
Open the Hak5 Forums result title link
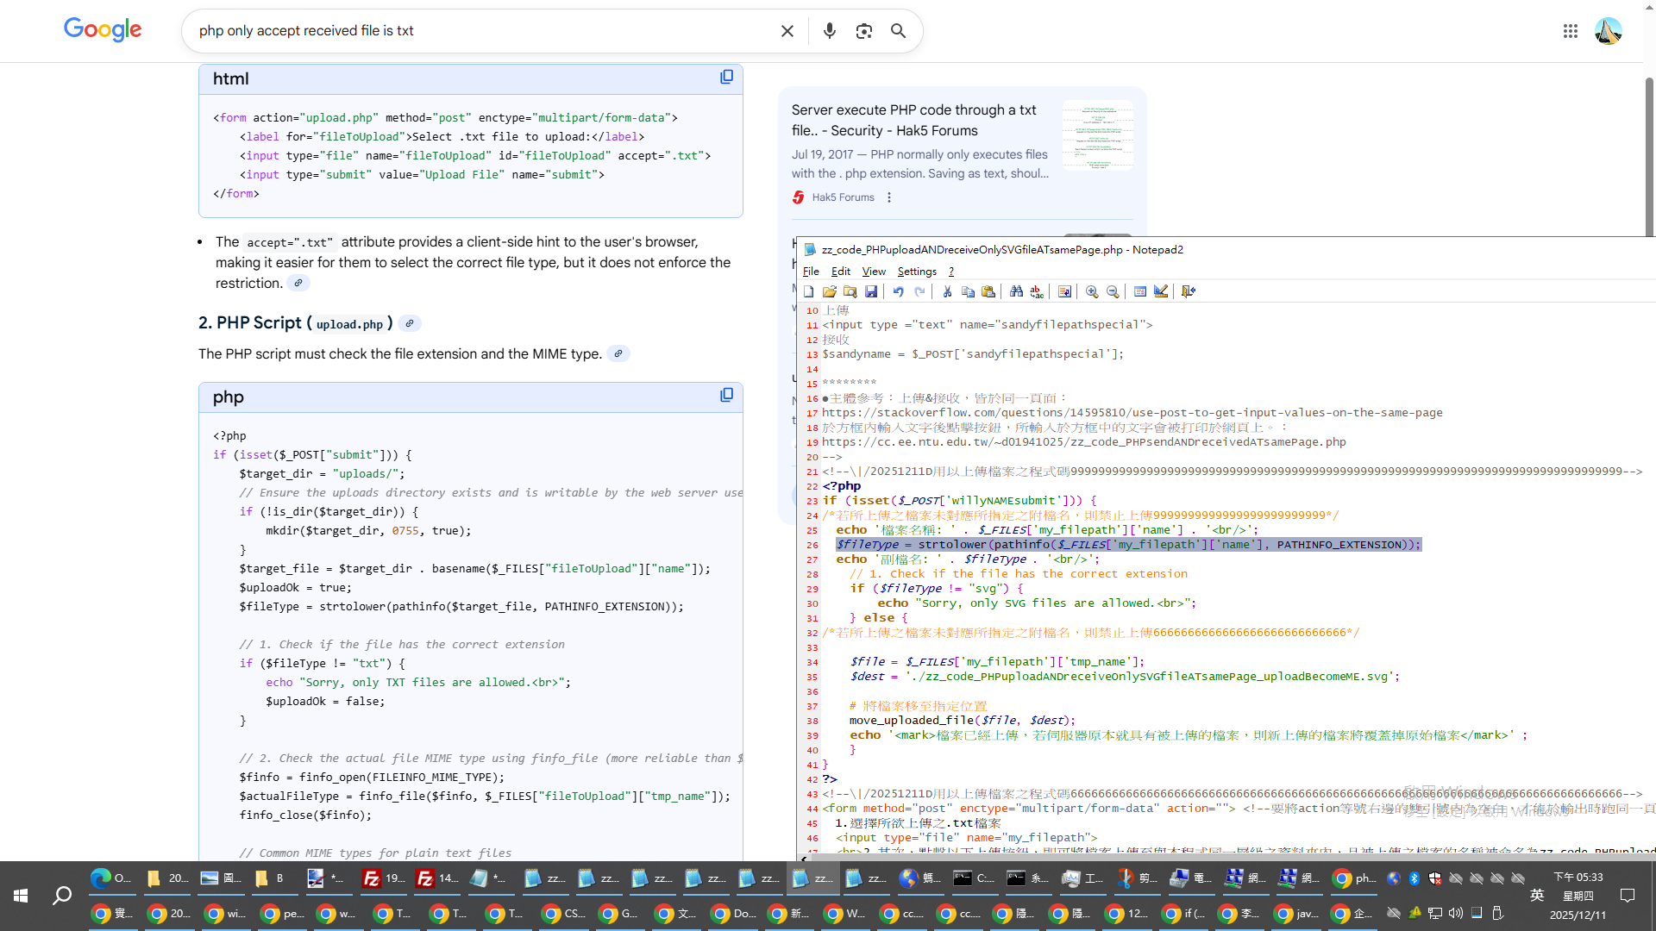(x=913, y=120)
